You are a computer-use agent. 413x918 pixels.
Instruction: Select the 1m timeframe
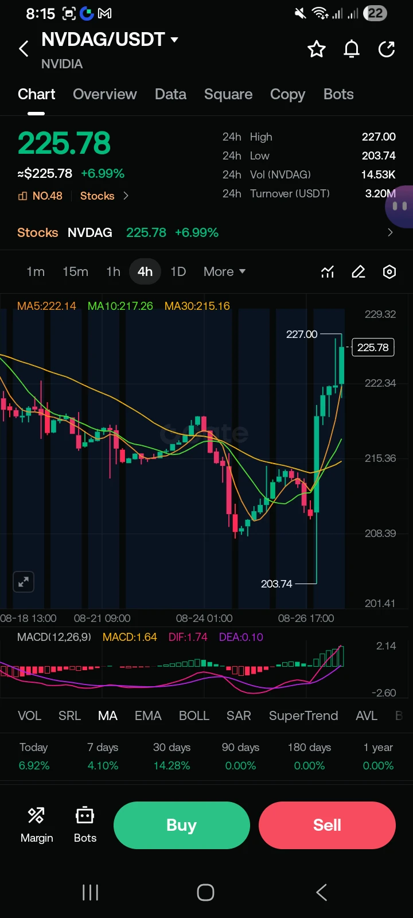(x=36, y=271)
